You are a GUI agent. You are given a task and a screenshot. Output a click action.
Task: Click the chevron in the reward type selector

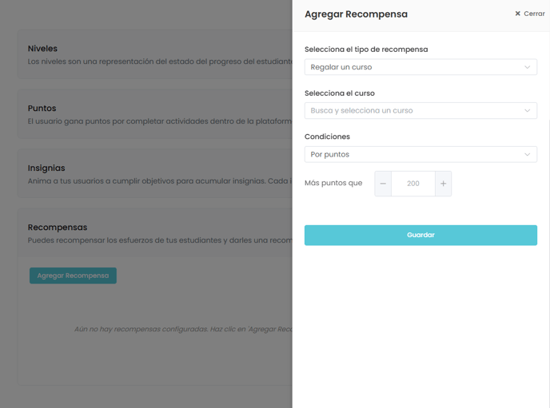tap(527, 67)
